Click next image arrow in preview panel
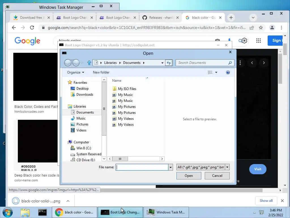The height and width of the screenshot is (218, 290). click(x=264, y=63)
